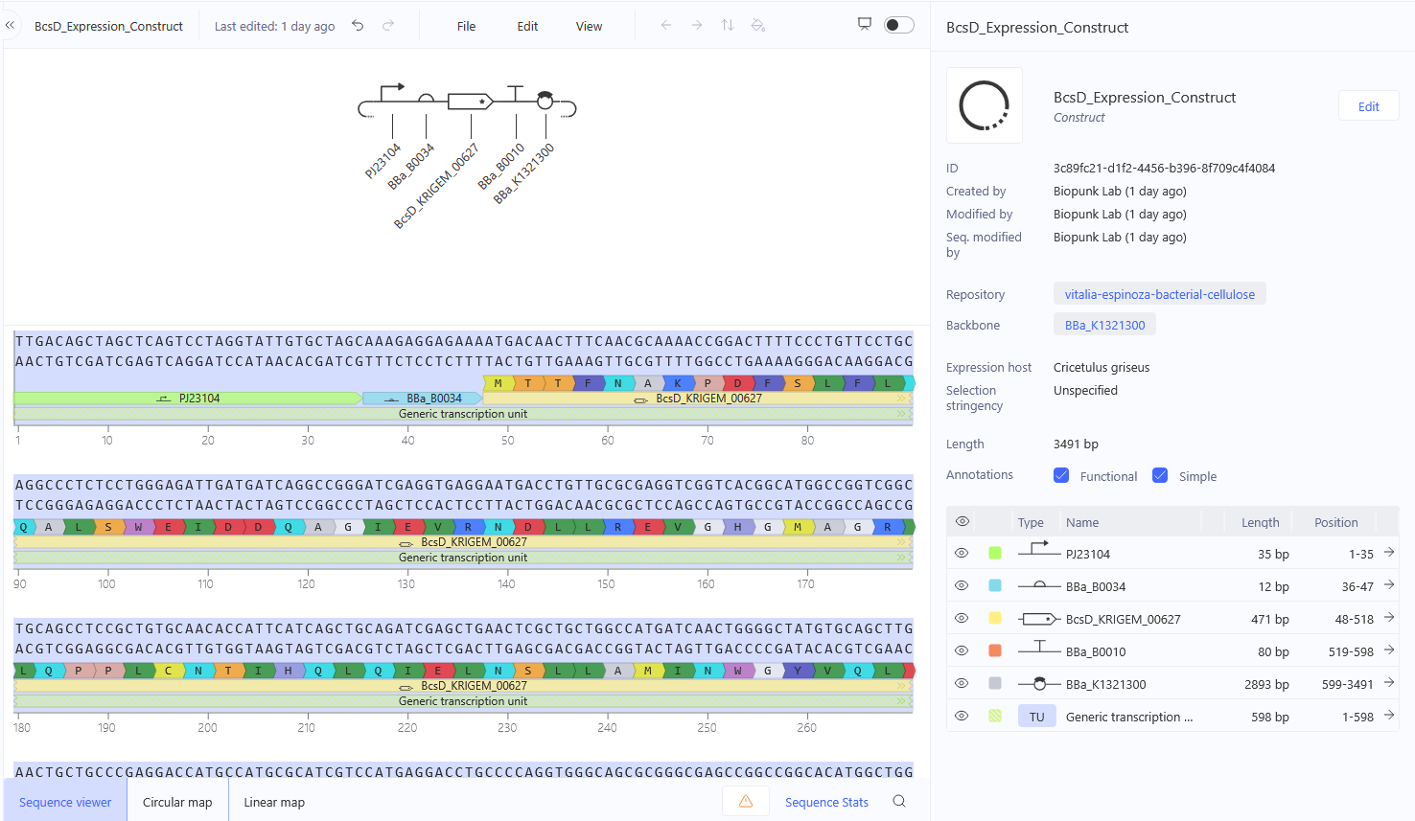The width and height of the screenshot is (1415, 821).
Task: Collapse the left sidebar with double chevron
Action: tap(11, 26)
